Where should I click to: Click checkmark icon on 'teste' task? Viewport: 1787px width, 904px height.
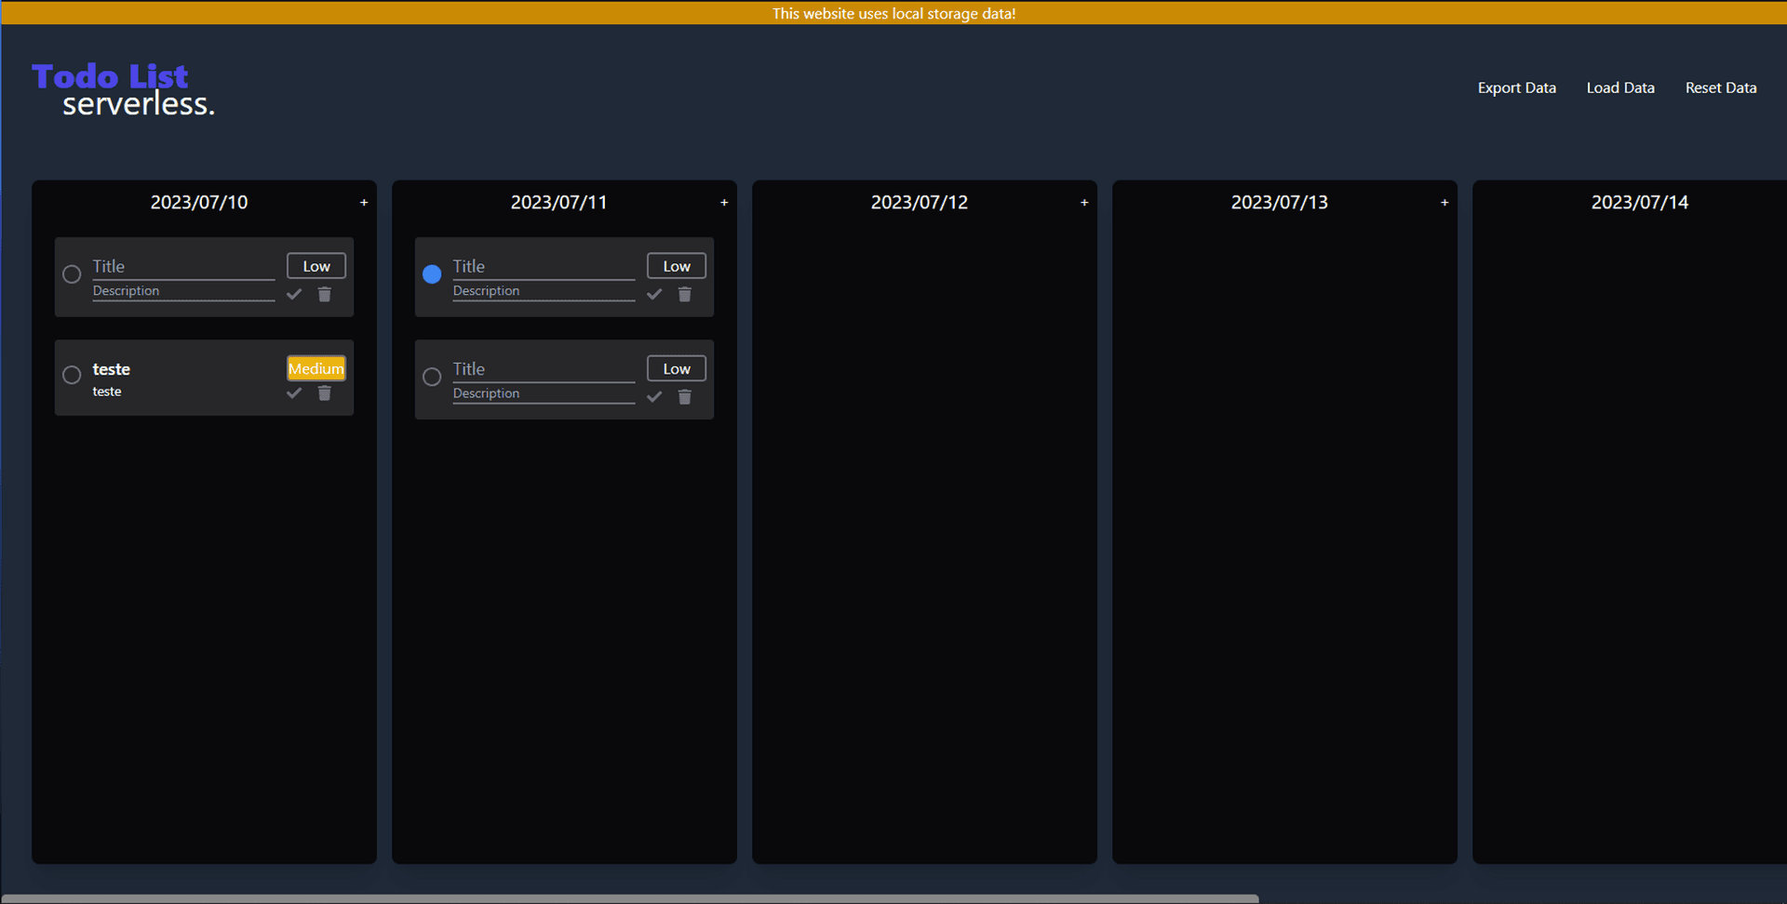pos(294,393)
